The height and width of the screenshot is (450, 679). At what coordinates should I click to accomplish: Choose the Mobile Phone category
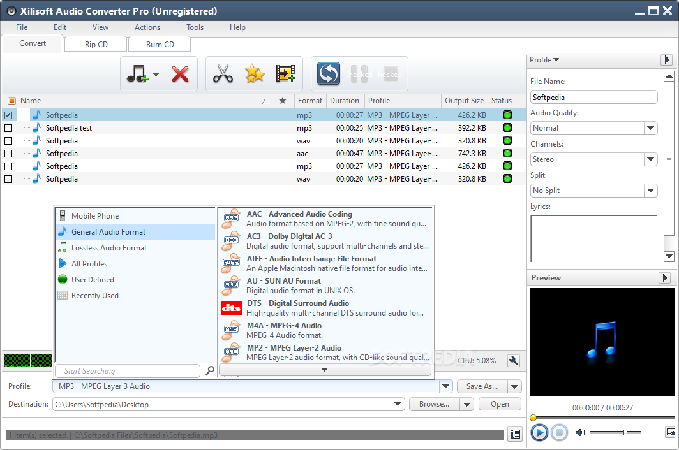(135, 216)
